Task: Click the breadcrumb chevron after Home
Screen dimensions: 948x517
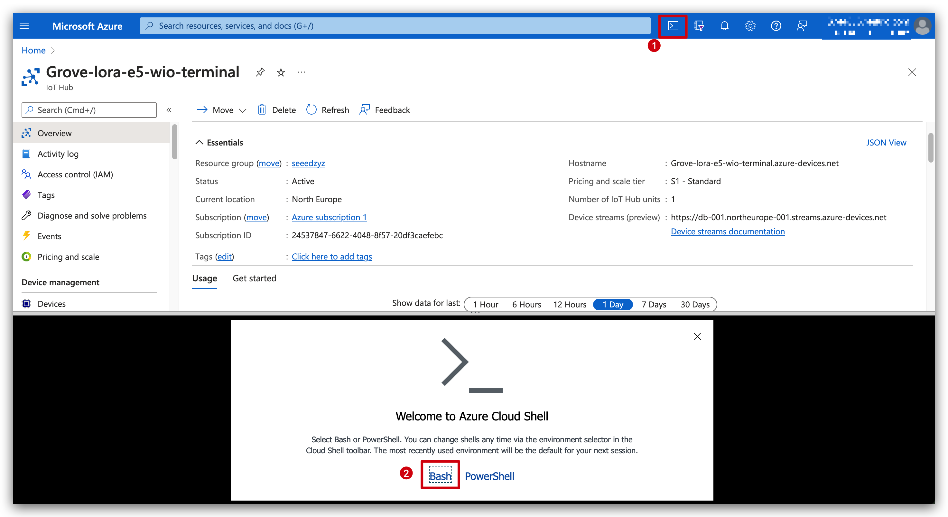Action: pos(53,51)
